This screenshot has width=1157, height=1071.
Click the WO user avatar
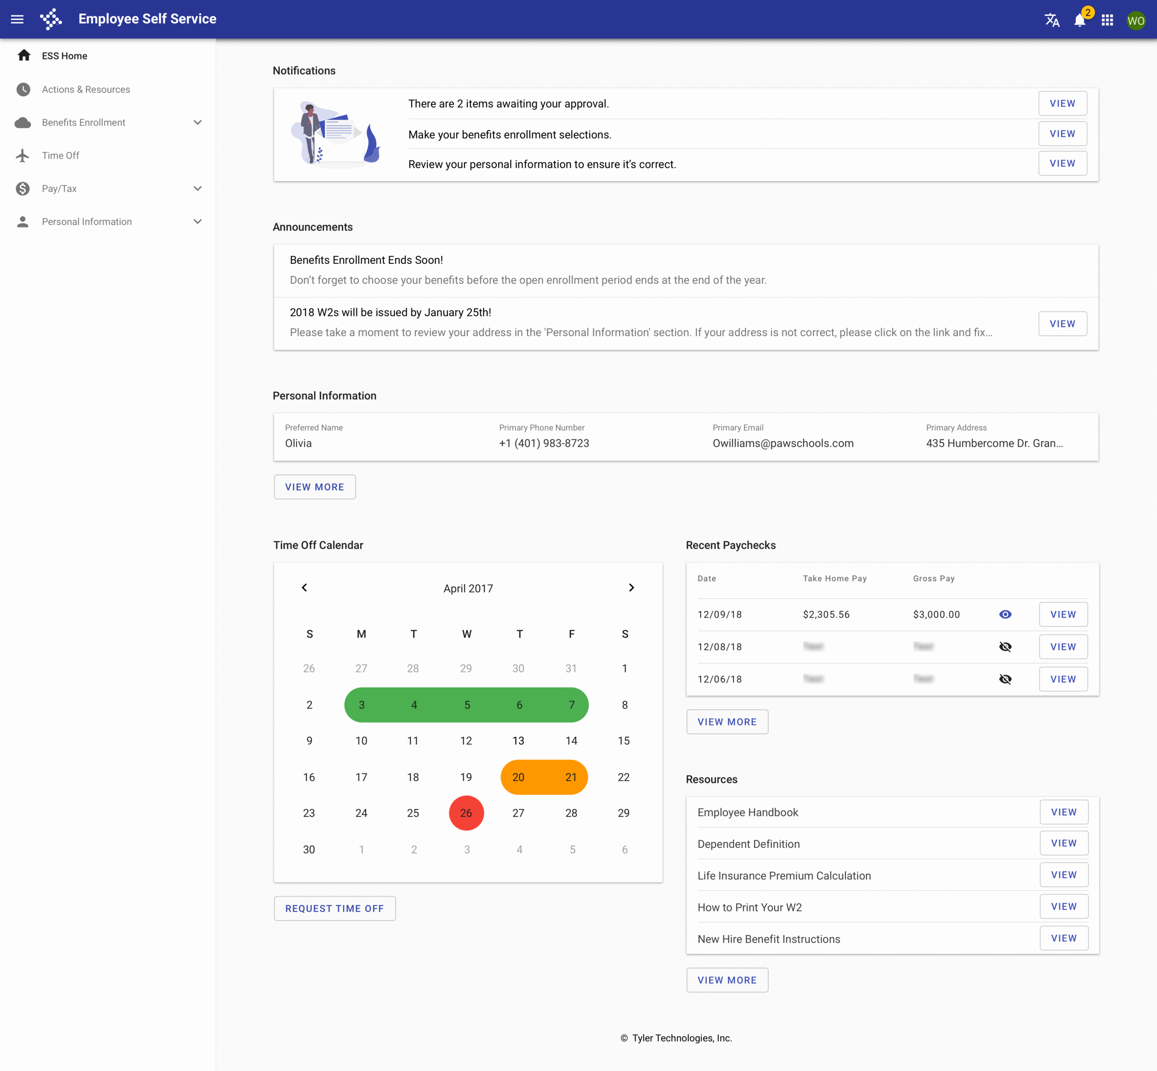[x=1136, y=21]
